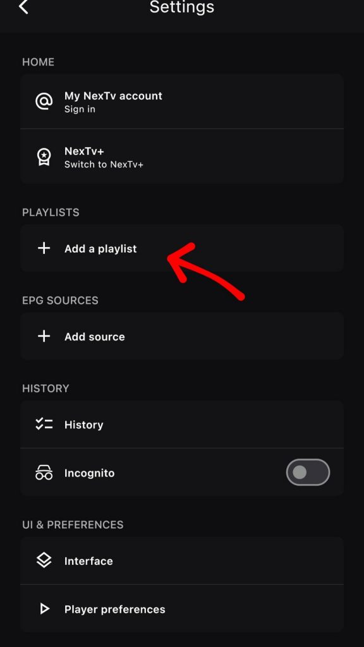Click the History checklist icon
The width and height of the screenshot is (364, 647).
[44, 424]
